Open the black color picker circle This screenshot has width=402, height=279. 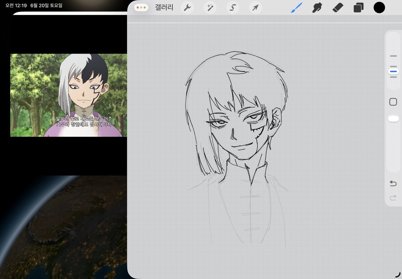(379, 7)
